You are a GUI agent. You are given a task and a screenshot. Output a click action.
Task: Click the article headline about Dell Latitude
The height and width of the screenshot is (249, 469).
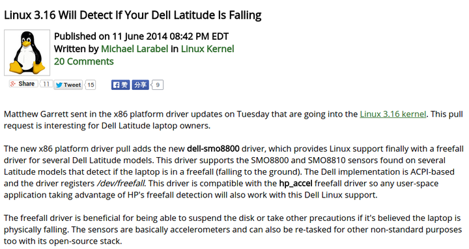(132, 15)
